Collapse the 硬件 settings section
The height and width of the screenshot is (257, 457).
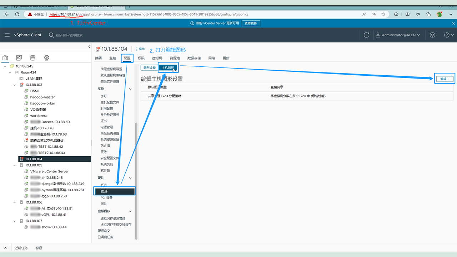coord(130,178)
